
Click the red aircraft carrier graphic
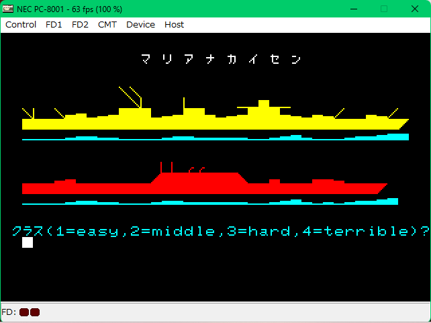tap(205, 178)
